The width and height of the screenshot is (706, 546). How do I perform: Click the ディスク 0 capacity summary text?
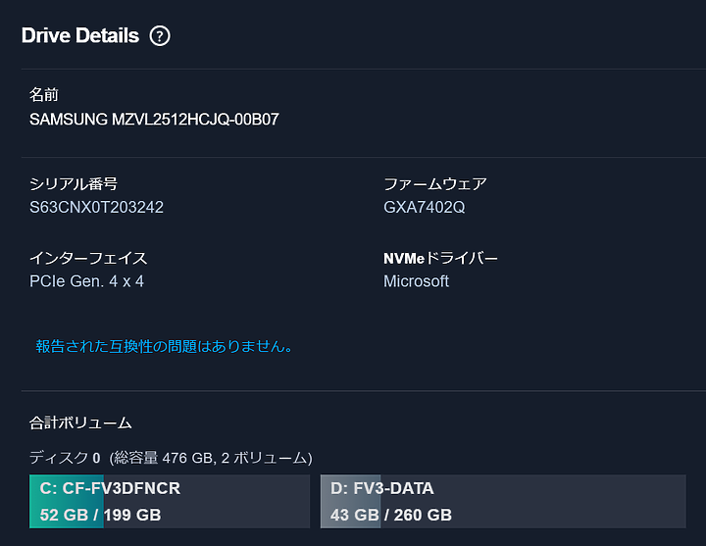click(x=171, y=458)
